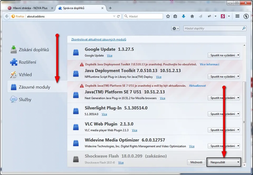Click the Java Deployment Toolkit plugin icon
253x175 pixels.
click(x=76, y=74)
